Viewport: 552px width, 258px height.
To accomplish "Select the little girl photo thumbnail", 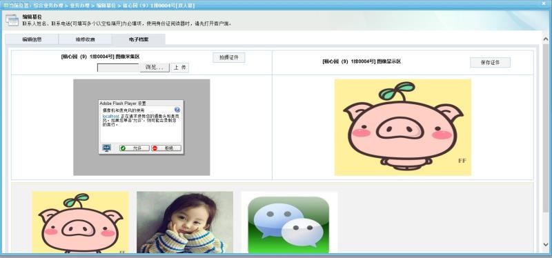I will (x=185, y=222).
